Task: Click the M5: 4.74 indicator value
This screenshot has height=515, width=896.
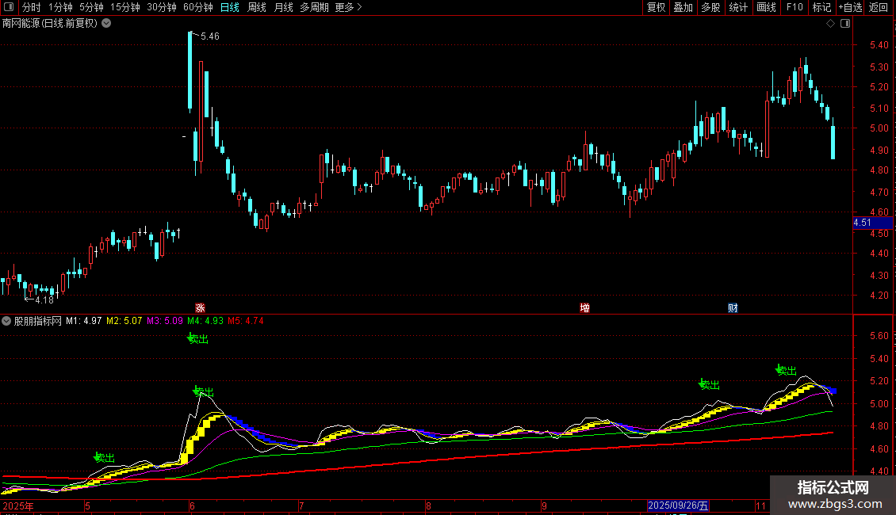Action: click(246, 321)
